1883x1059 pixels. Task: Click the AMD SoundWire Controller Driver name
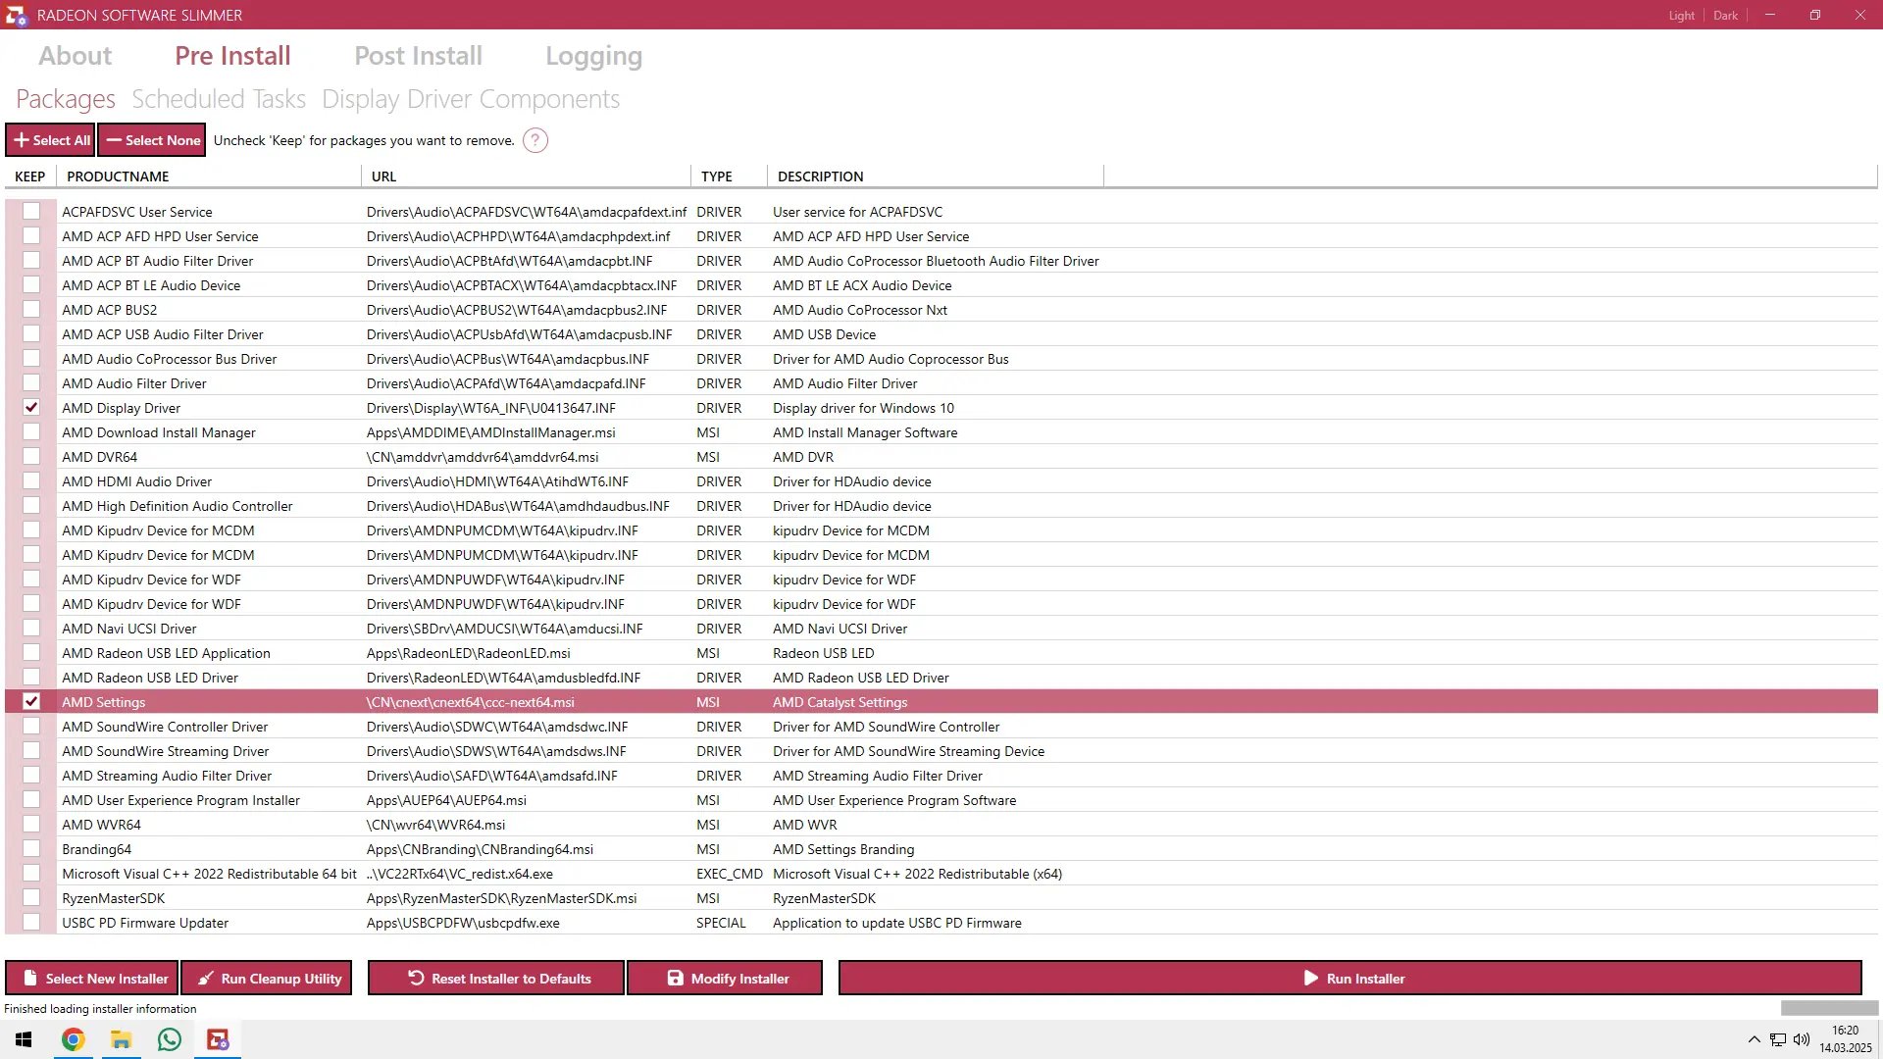(x=165, y=727)
